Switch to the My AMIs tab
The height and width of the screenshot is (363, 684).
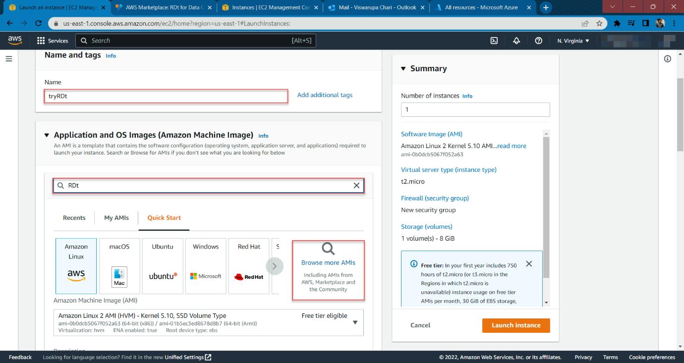(116, 217)
